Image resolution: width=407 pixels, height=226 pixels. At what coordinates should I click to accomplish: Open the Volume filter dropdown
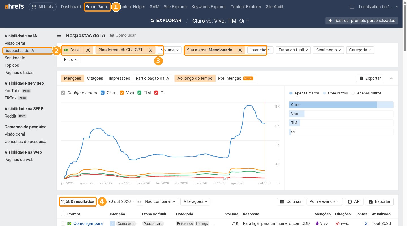(x=170, y=50)
